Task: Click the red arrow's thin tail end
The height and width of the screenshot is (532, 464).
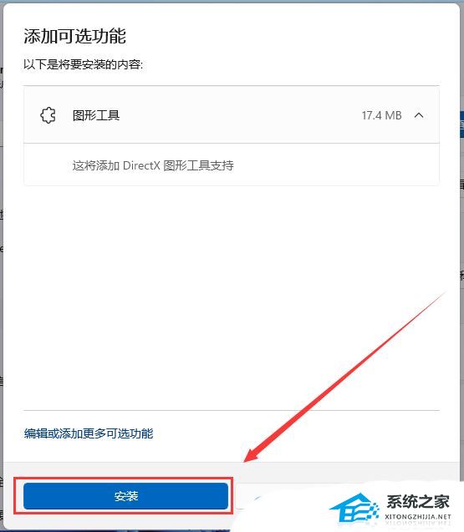Action: (x=440, y=296)
